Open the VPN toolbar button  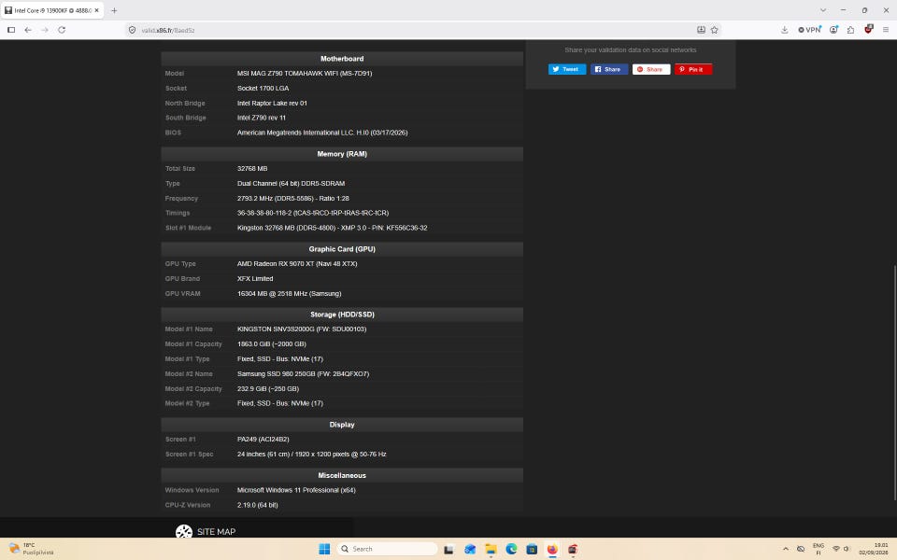coord(809,30)
